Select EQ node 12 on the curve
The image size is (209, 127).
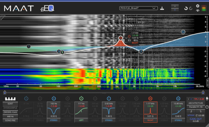(x=183, y=32)
